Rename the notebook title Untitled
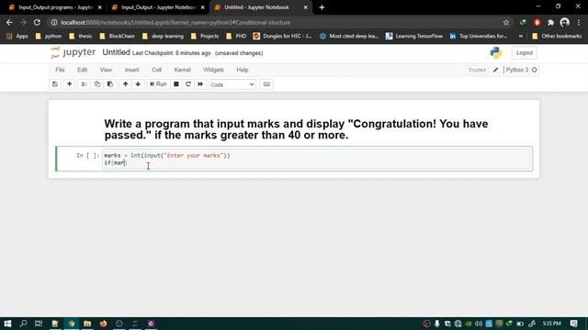Image resolution: width=588 pixels, height=330 pixels. (x=117, y=52)
